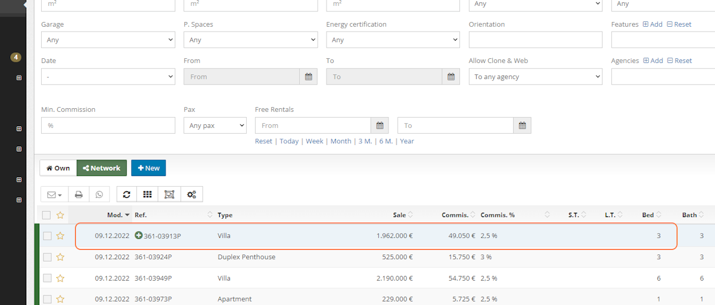Click the Month quick filter link
This screenshot has width=715, height=305.
[341, 142]
